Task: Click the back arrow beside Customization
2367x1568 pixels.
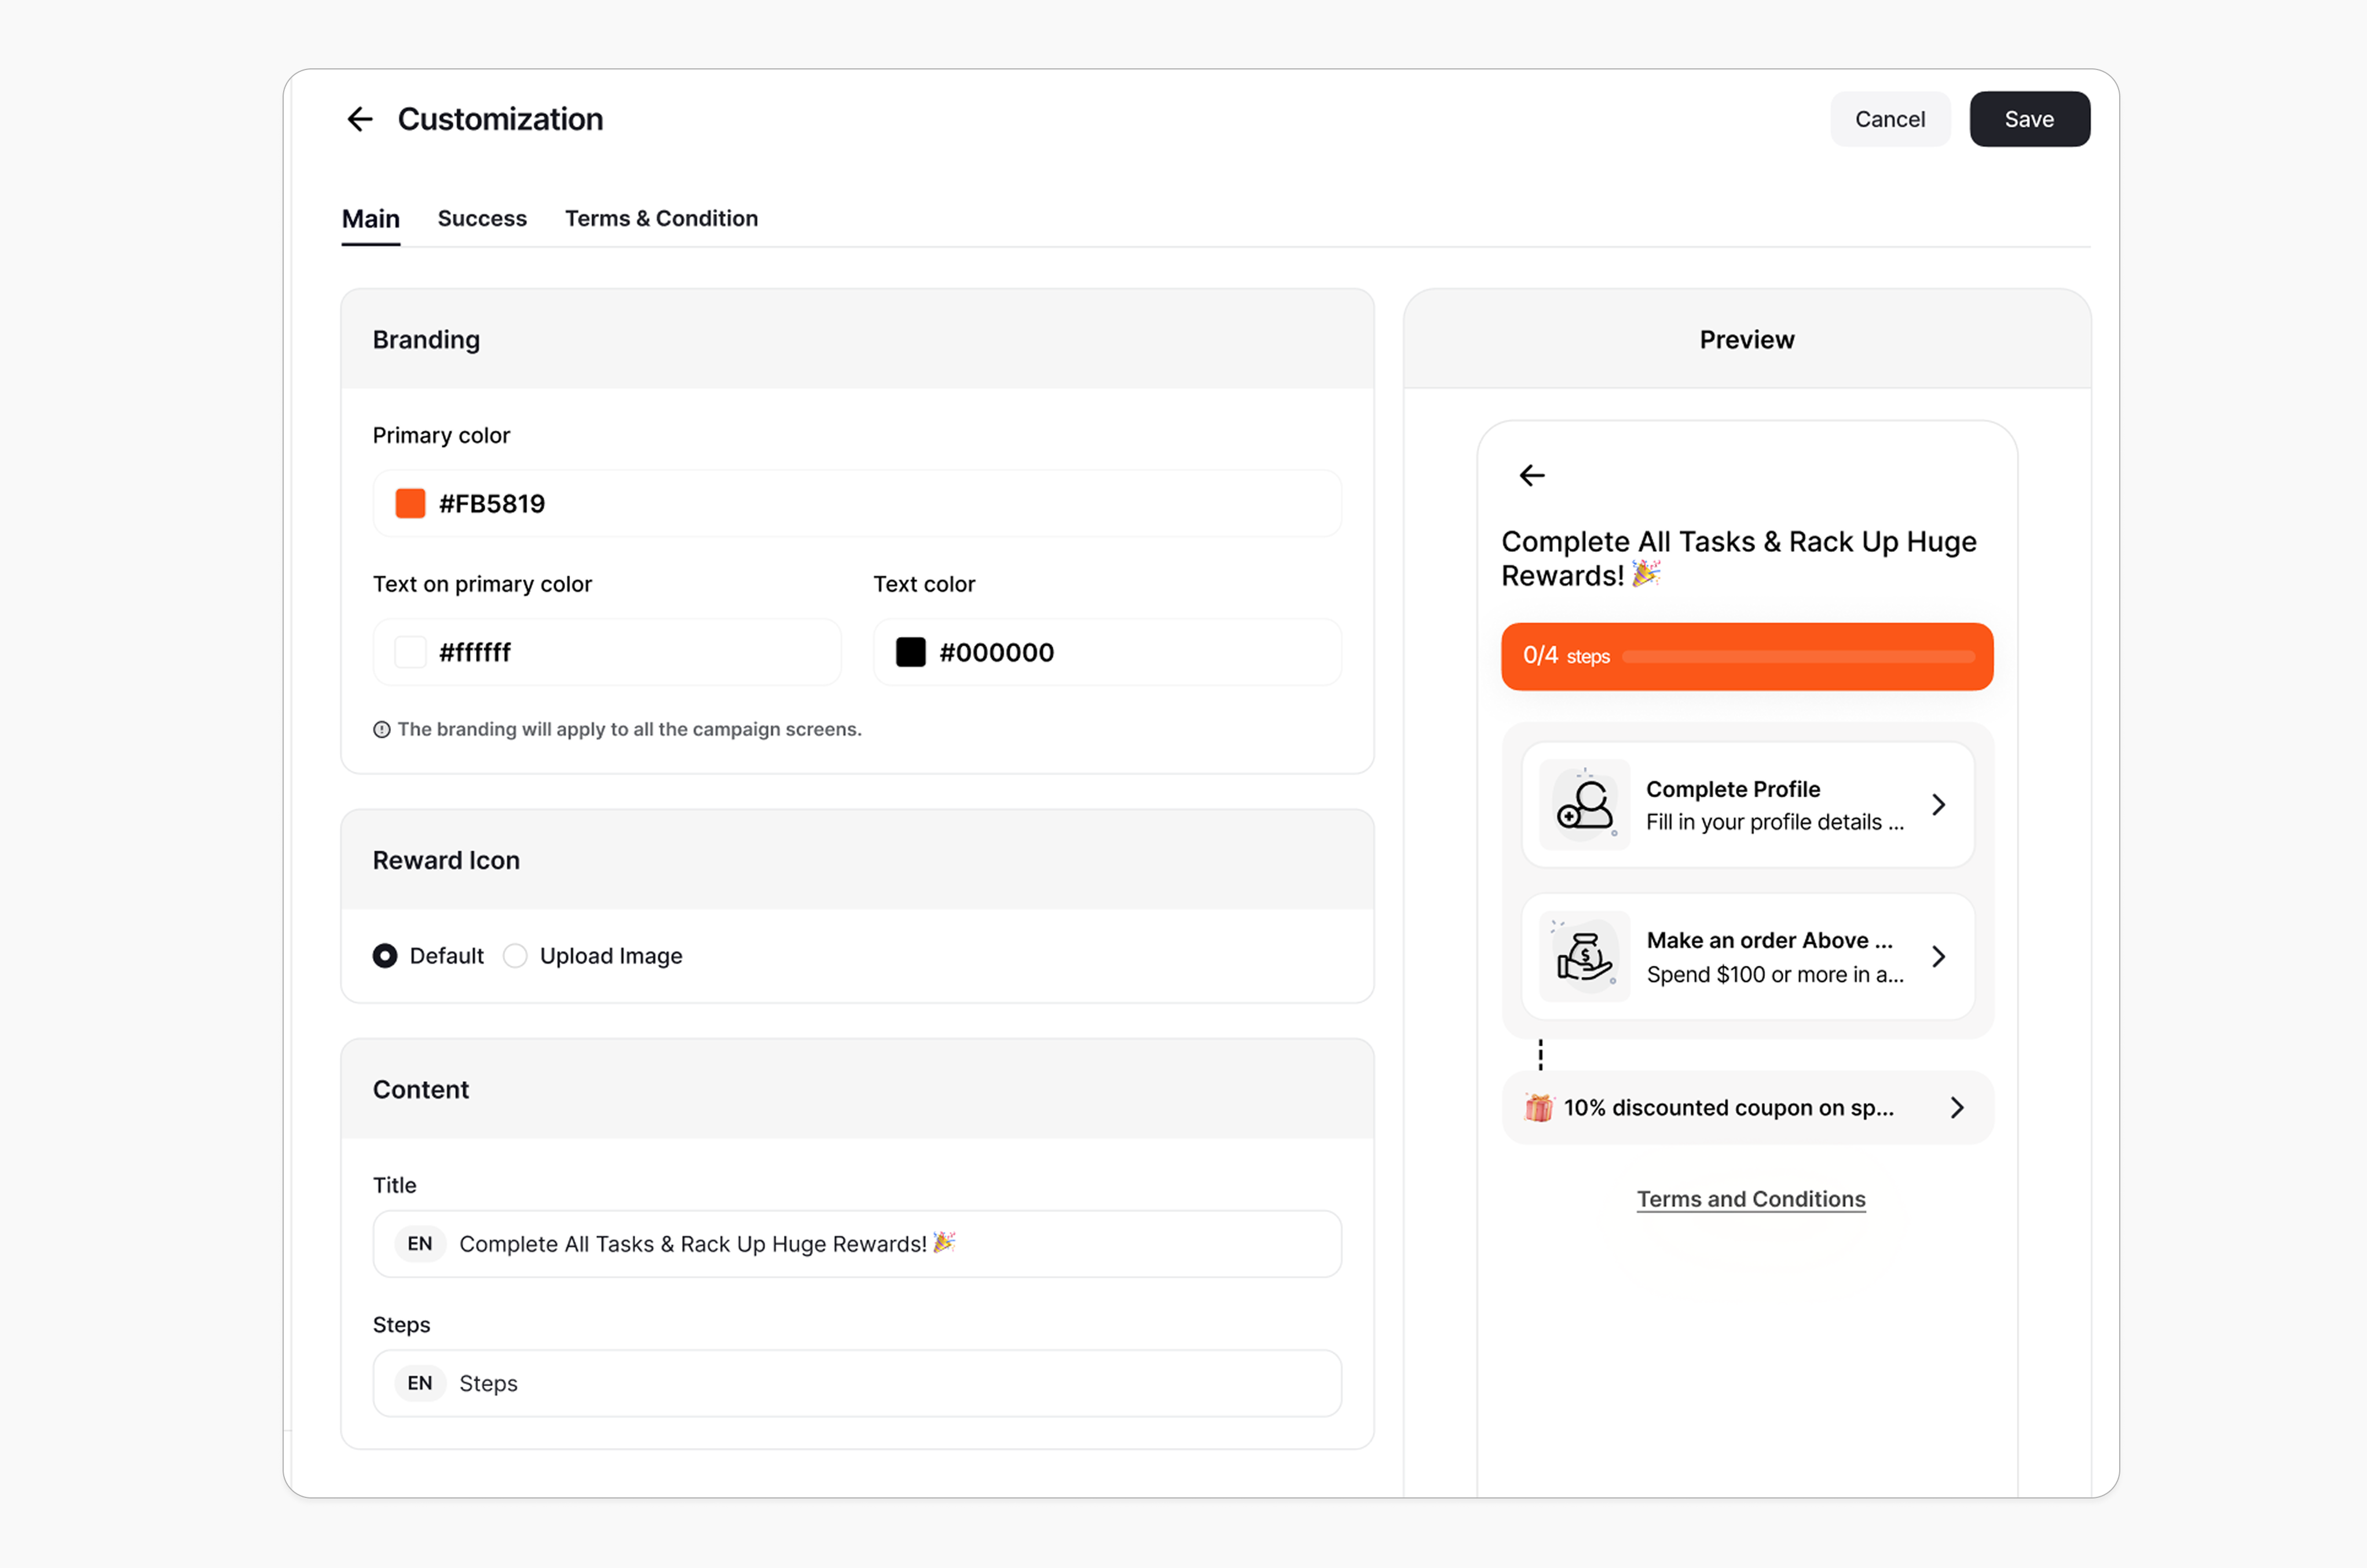Action: (x=359, y=119)
